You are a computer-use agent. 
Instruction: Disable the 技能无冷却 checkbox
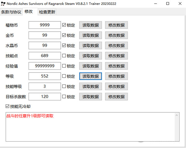7,106
